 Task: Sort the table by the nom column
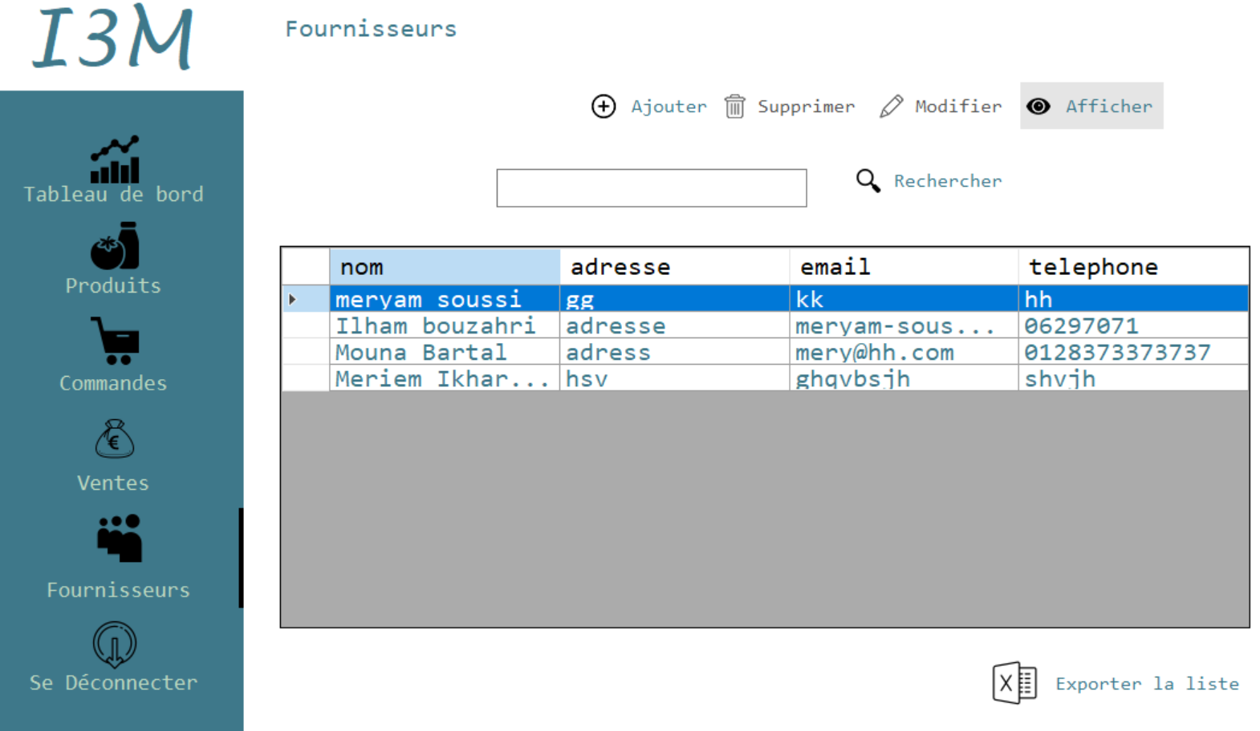click(443, 266)
